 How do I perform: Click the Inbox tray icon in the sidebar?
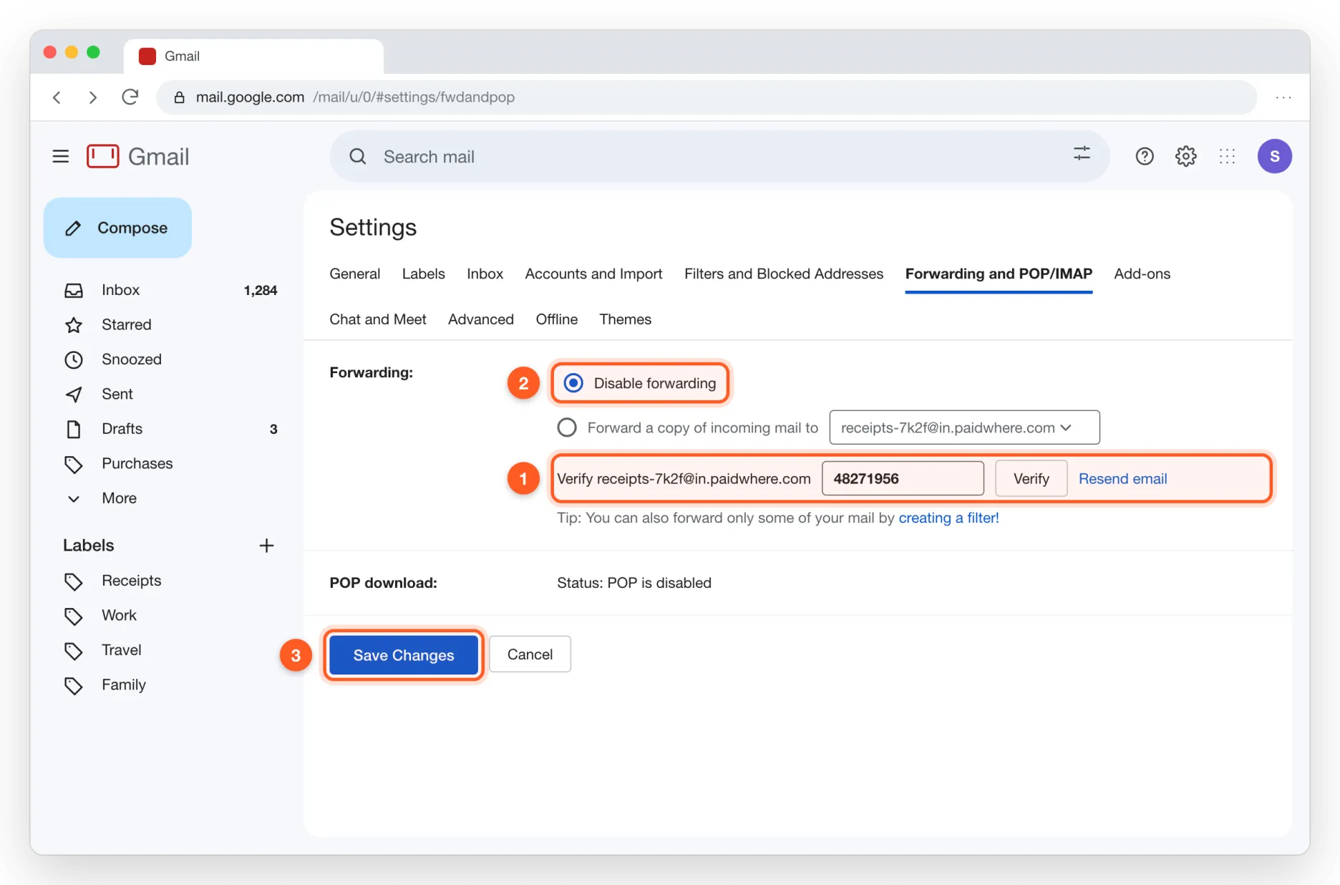coord(74,290)
